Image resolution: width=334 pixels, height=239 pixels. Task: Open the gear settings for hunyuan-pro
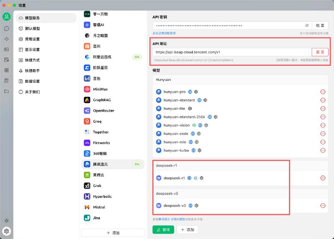click(196, 92)
